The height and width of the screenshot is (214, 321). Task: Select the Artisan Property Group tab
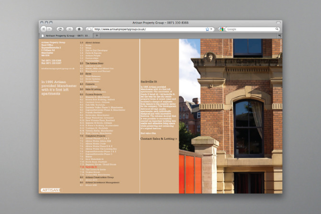click(x=66, y=36)
